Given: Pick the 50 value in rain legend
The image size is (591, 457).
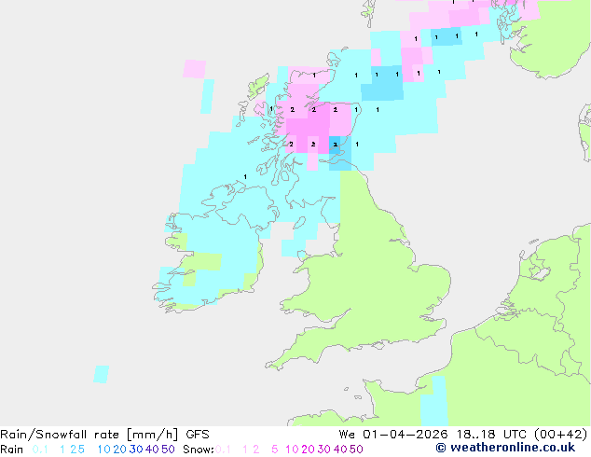Looking at the screenshot, I should [168, 450].
